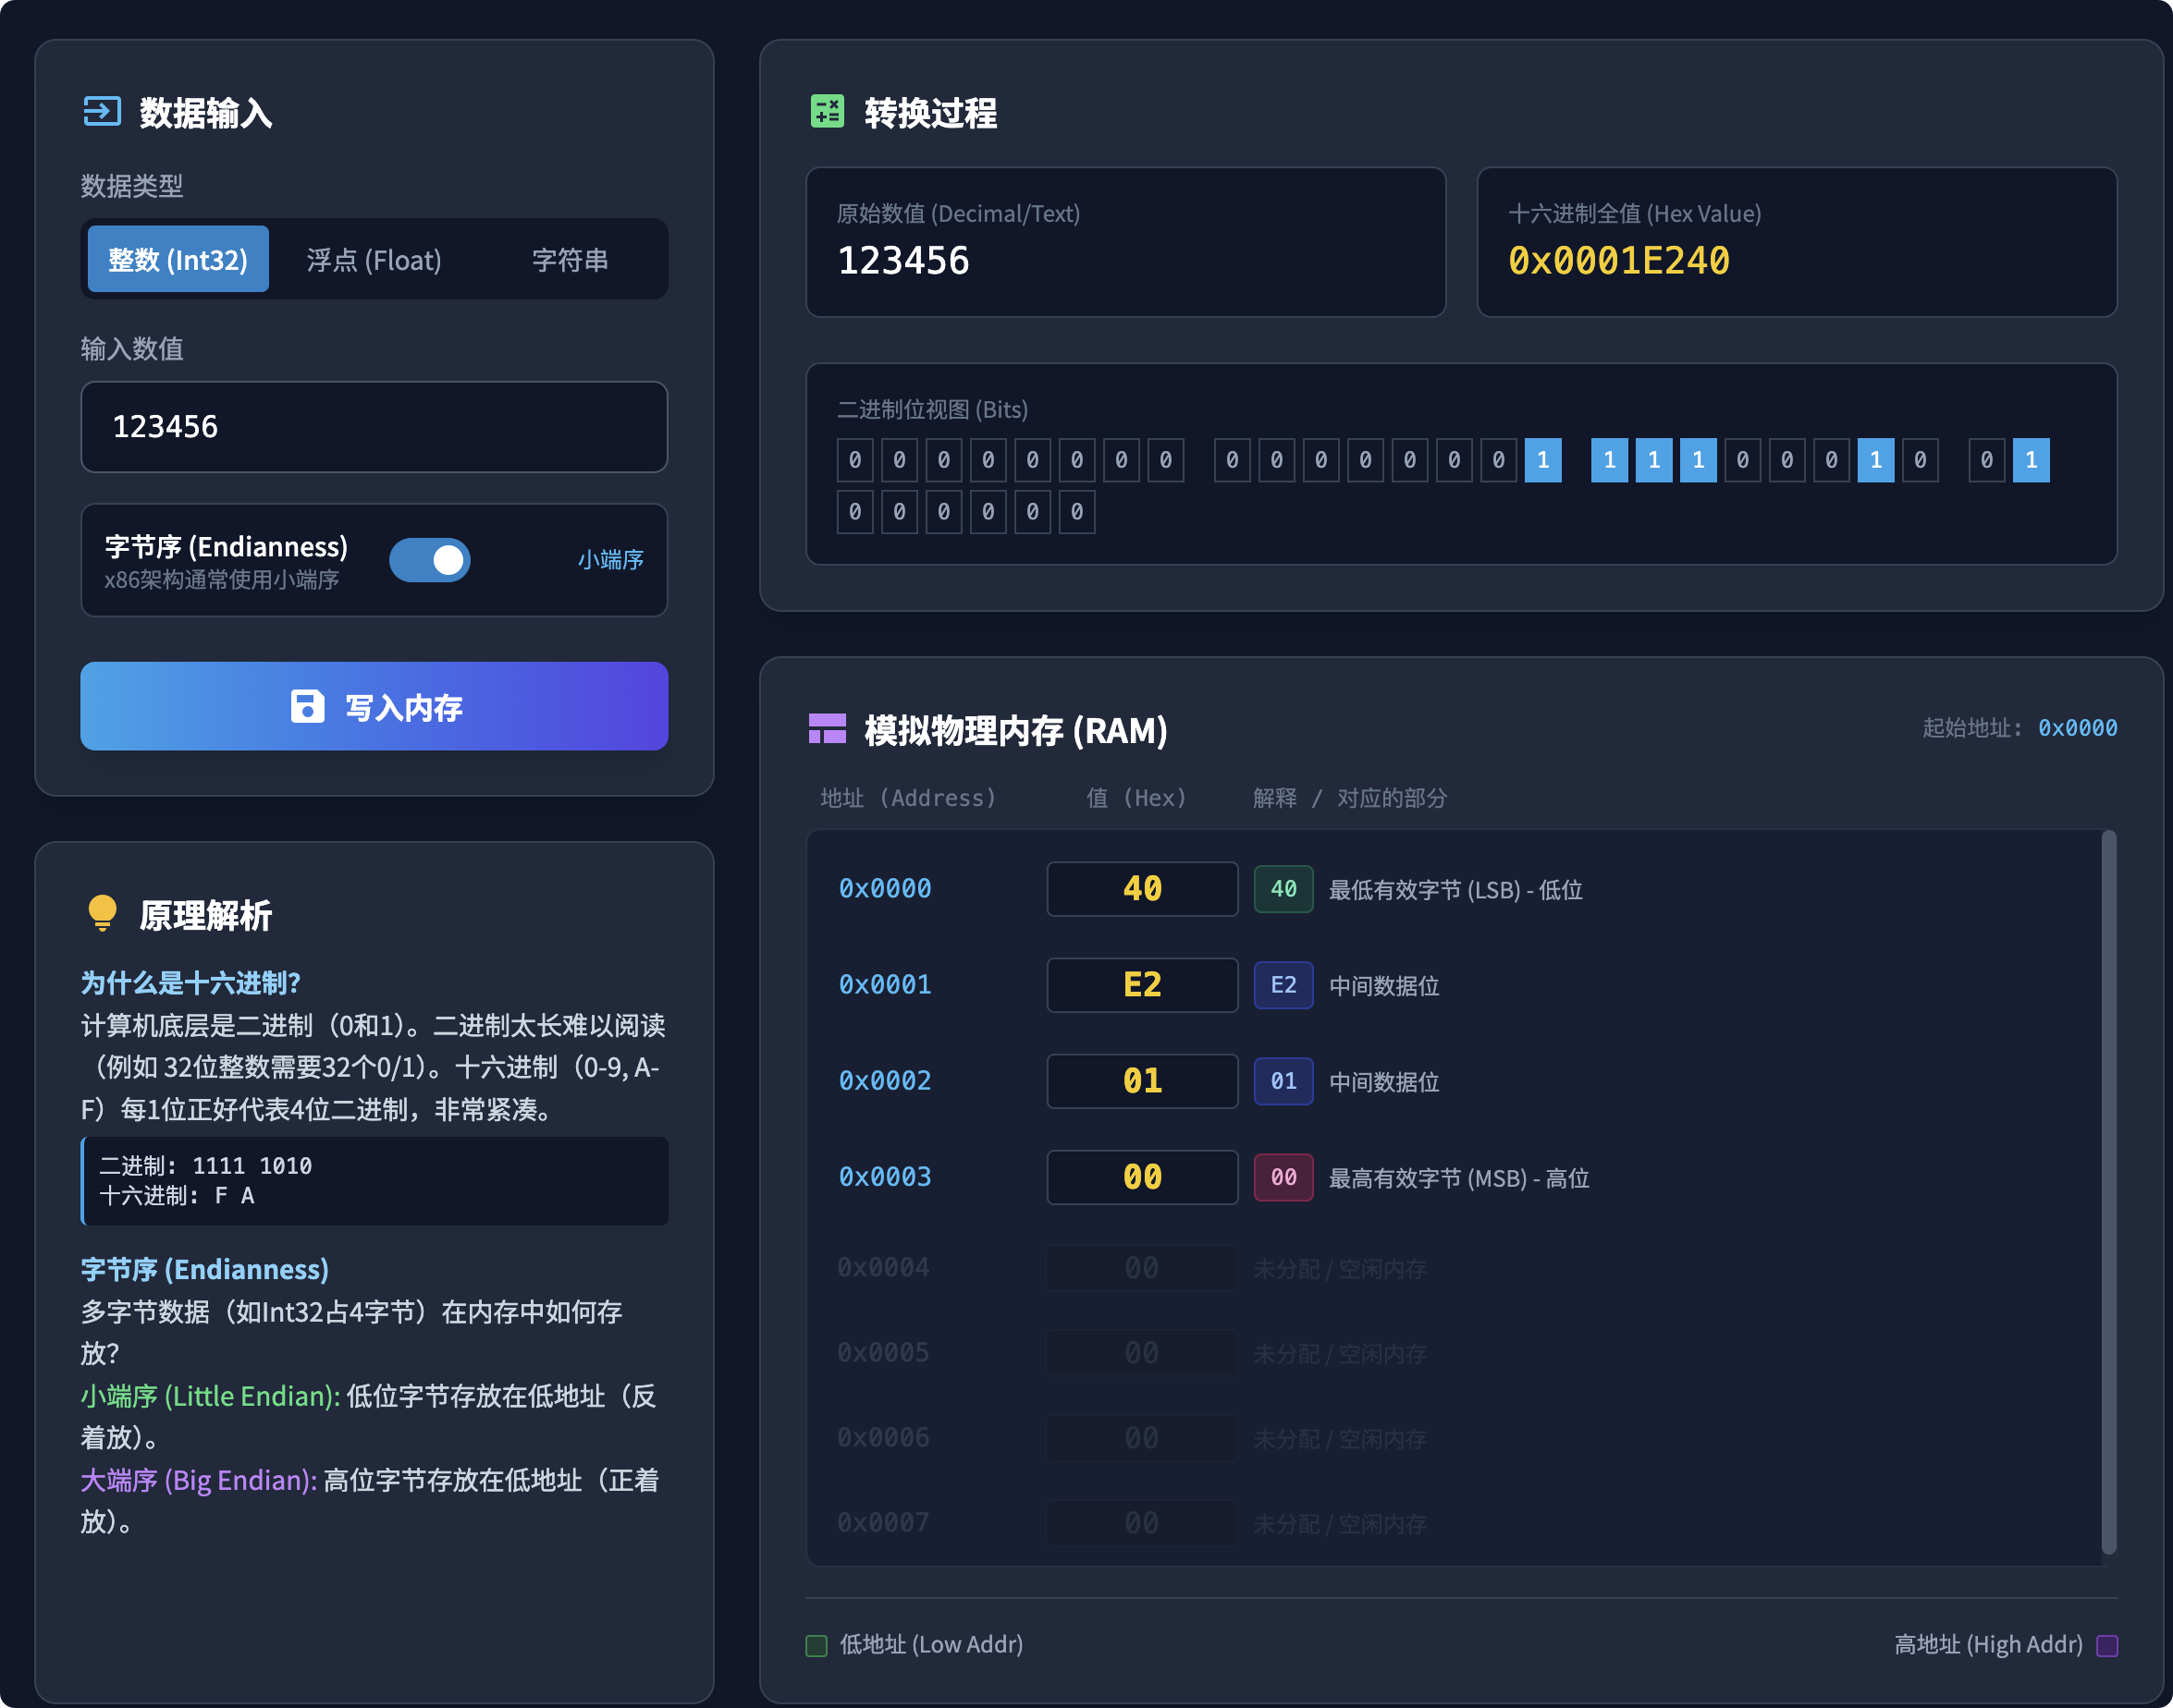2173x1708 pixels.
Task: Click the blue E2 byte badge
Action: [x=1283, y=985]
